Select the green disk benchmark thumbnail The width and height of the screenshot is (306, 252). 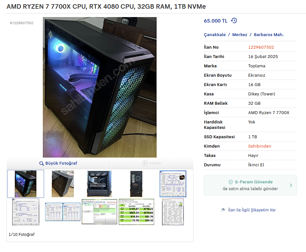point(136,212)
